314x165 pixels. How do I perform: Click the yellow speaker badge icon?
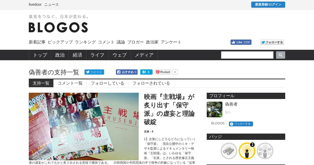coord(247,151)
